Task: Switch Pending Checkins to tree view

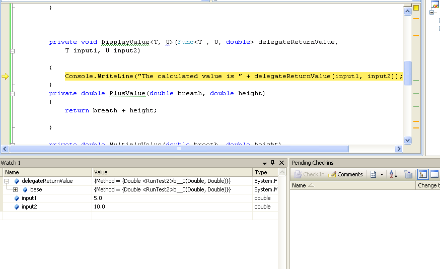Action: pyautogui.click(x=423, y=174)
